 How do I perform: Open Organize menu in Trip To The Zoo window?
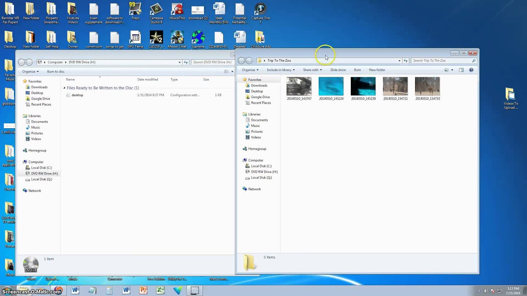[x=250, y=70]
